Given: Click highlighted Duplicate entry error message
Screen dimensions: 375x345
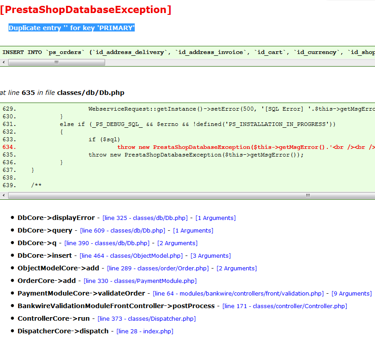Looking at the screenshot, I should (x=71, y=28).
